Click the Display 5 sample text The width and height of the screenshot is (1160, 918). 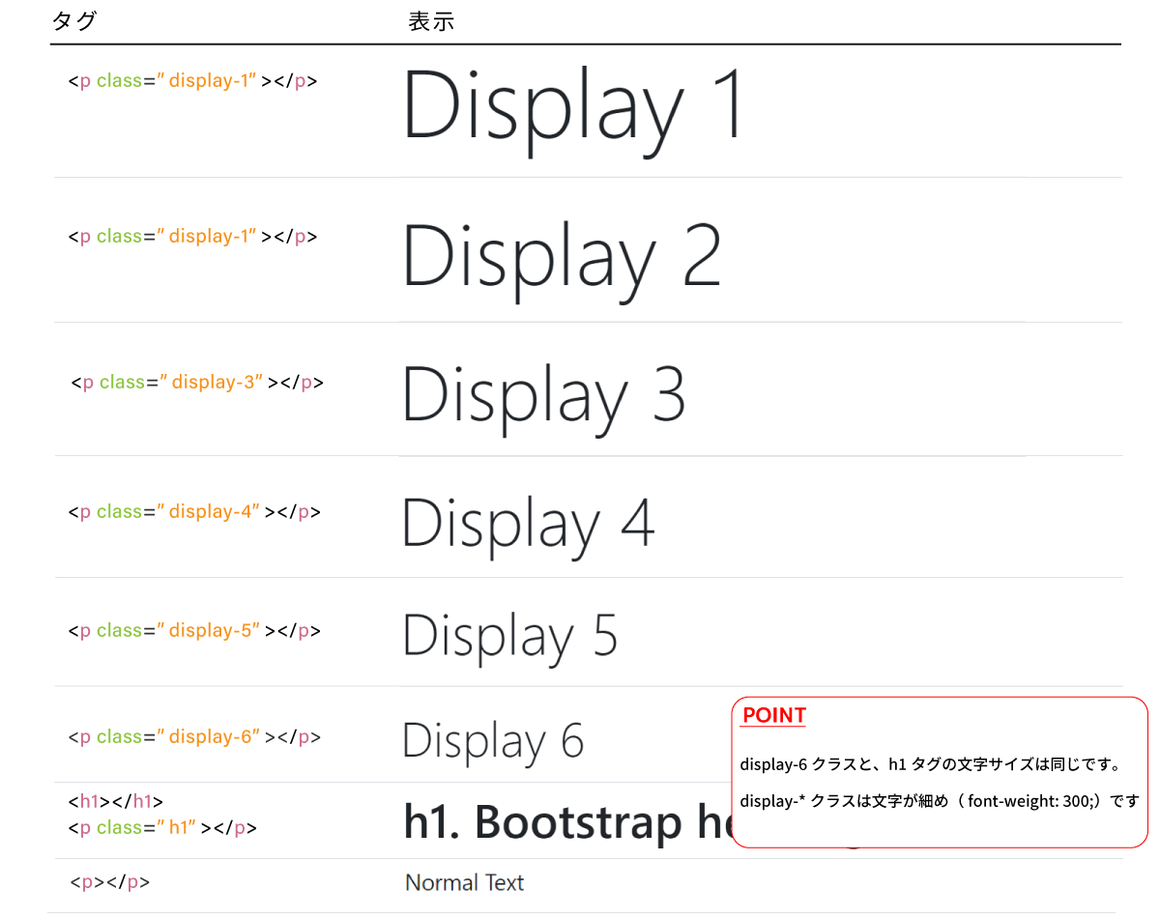coord(509,638)
